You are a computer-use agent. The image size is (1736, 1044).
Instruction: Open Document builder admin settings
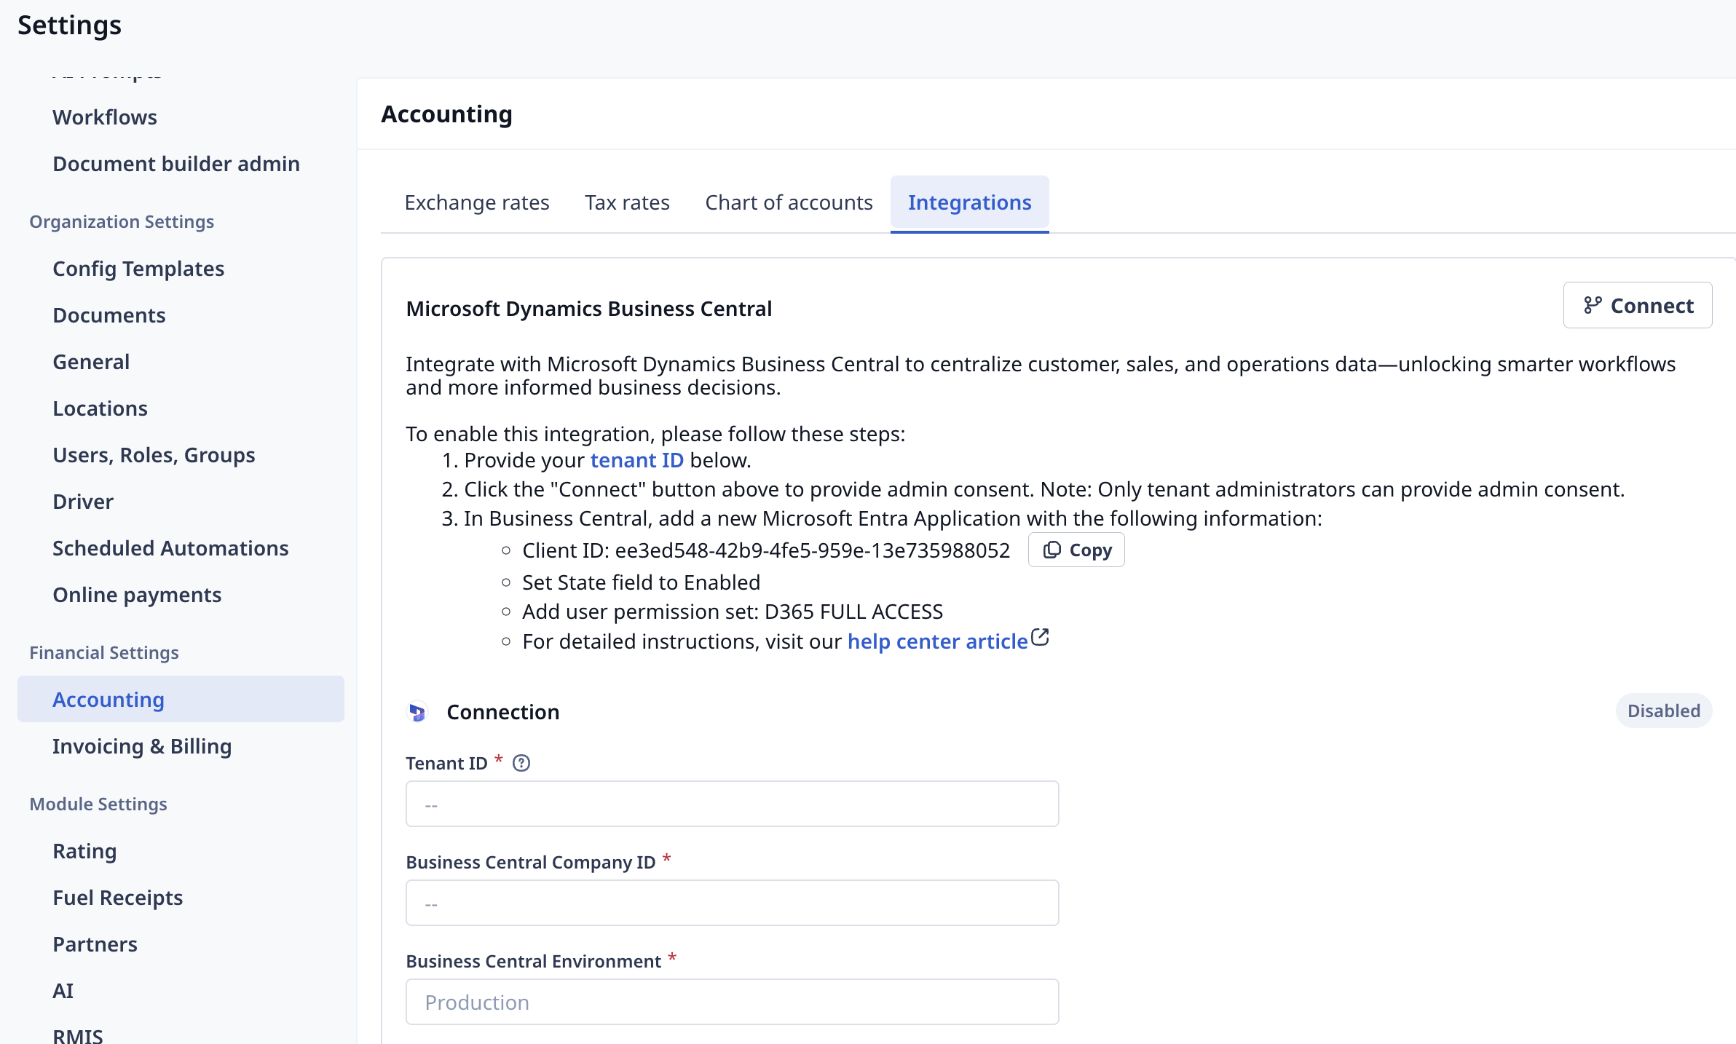click(x=176, y=164)
